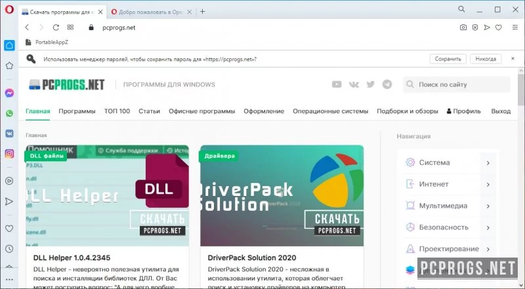The width and height of the screenshot is (525, 289).
Task: Close the 'Добро пожаловать' tab
Action: 189,12
